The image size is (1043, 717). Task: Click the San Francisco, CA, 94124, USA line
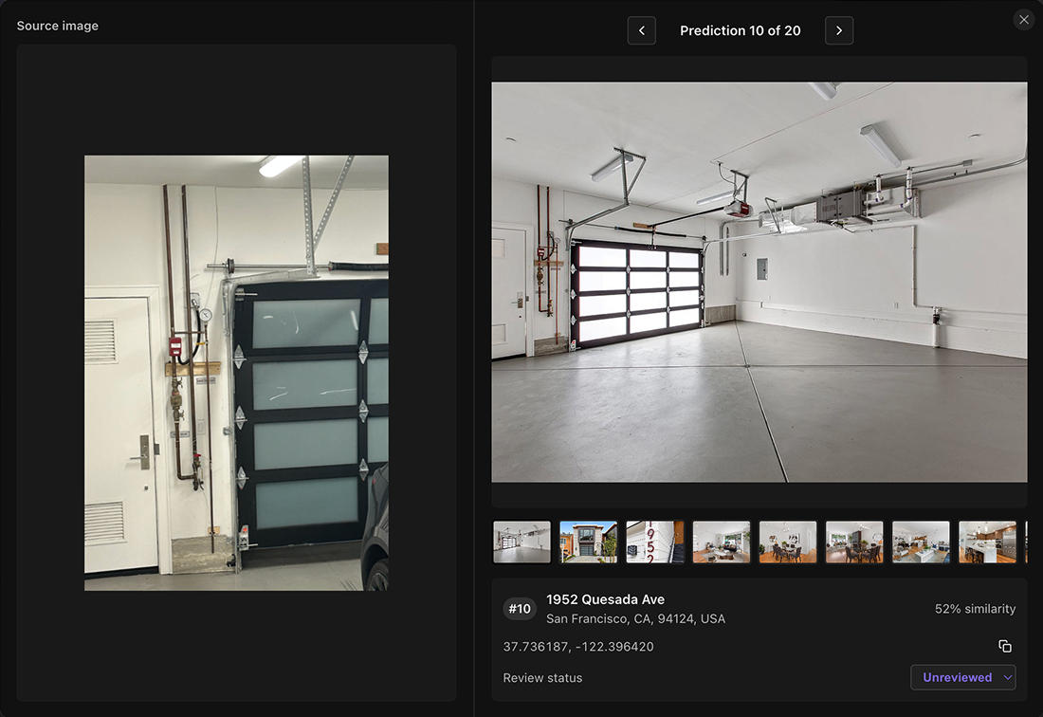click(x=635, y=618)
